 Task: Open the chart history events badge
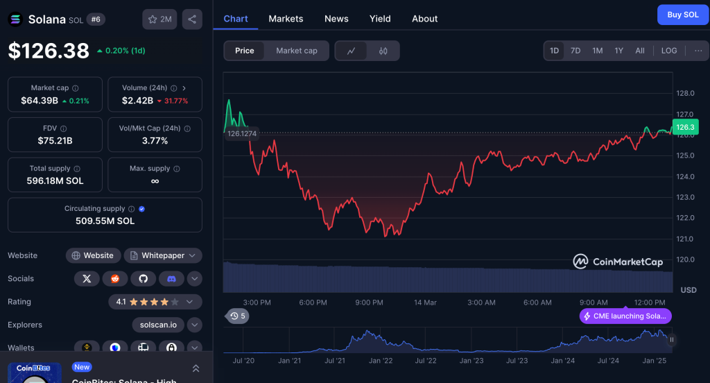click(237, 316)
